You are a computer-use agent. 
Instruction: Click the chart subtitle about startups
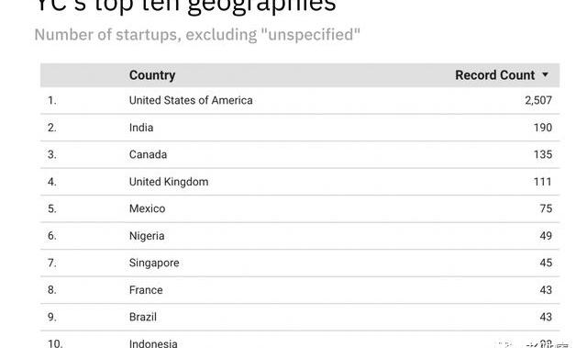click(197, 35)
